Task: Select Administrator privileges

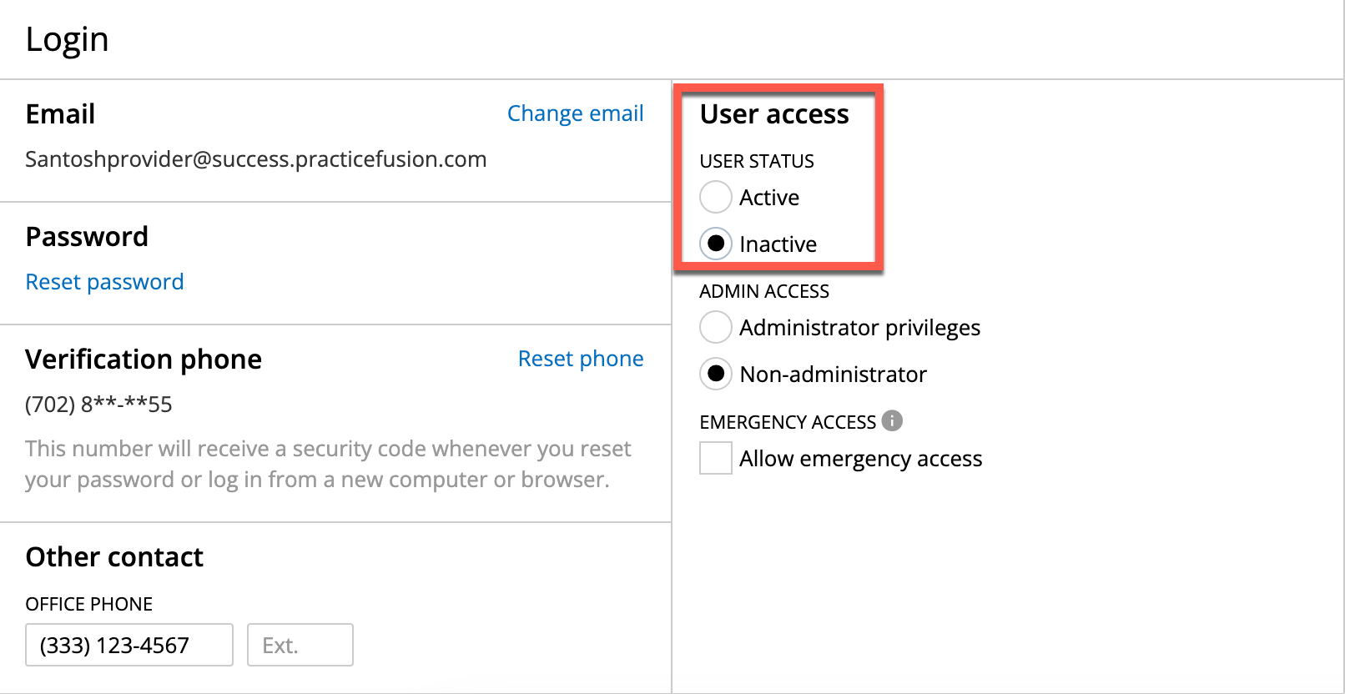Action: point(715,327)
